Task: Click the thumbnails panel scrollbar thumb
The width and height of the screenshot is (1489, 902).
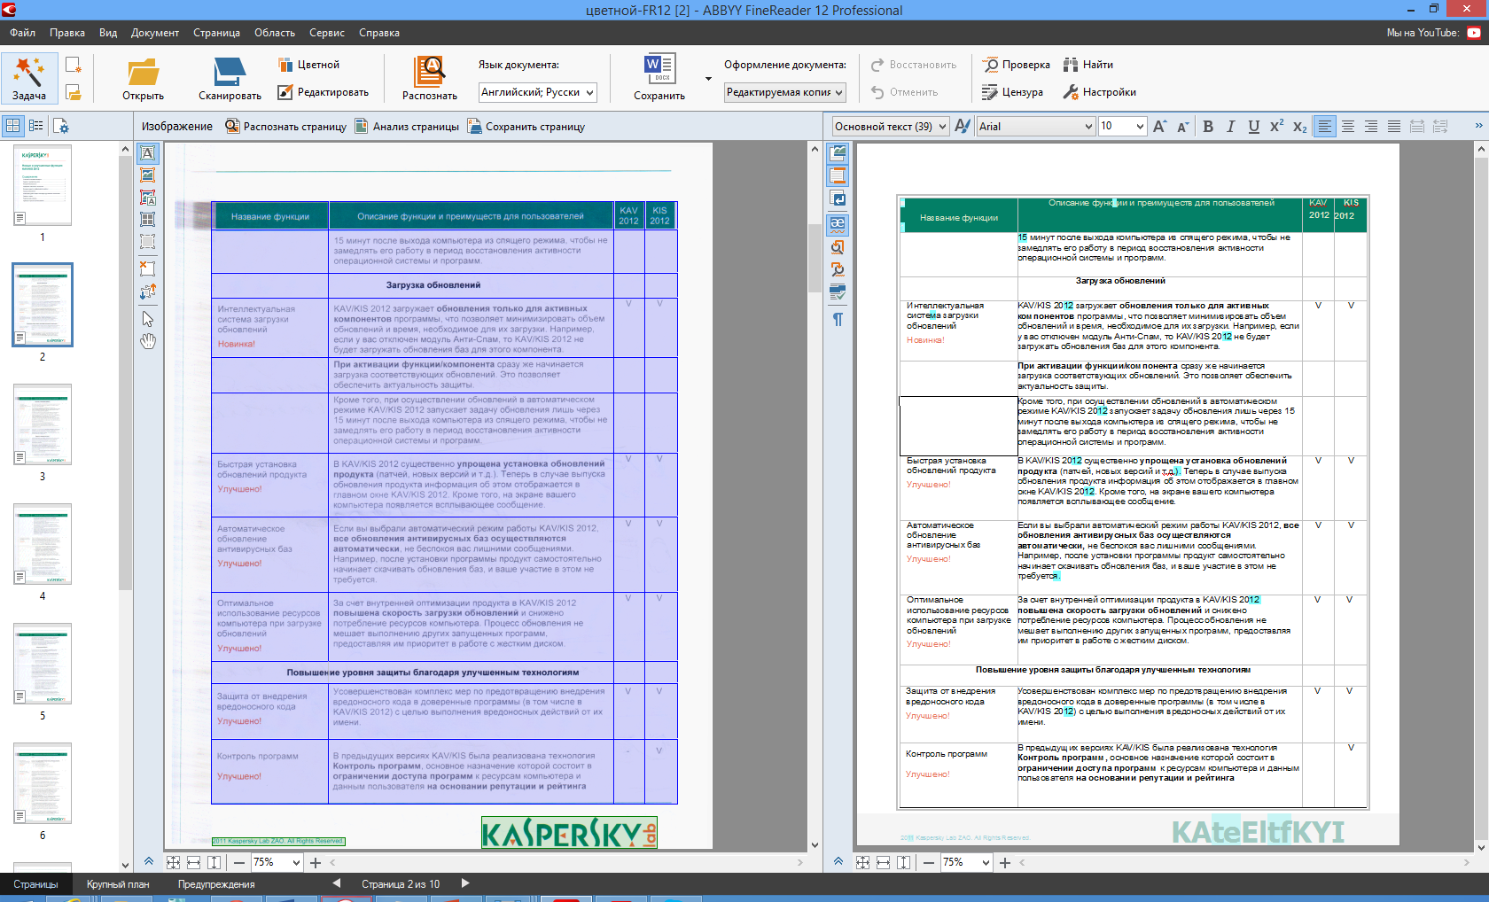Action: (125, 372)
